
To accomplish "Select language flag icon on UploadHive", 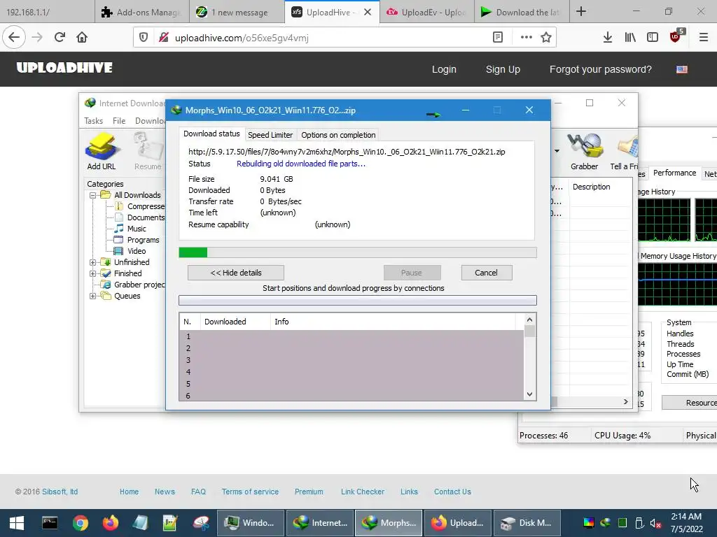I will (682, 69).
